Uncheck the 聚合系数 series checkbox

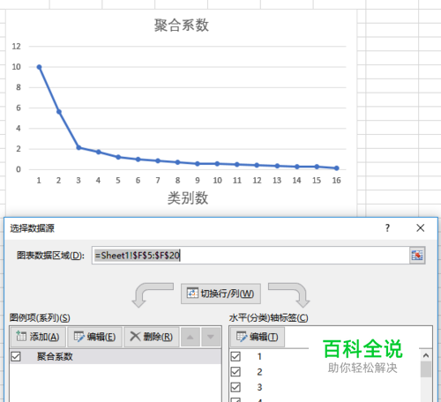pyautogui.click(x=16, y=356)
